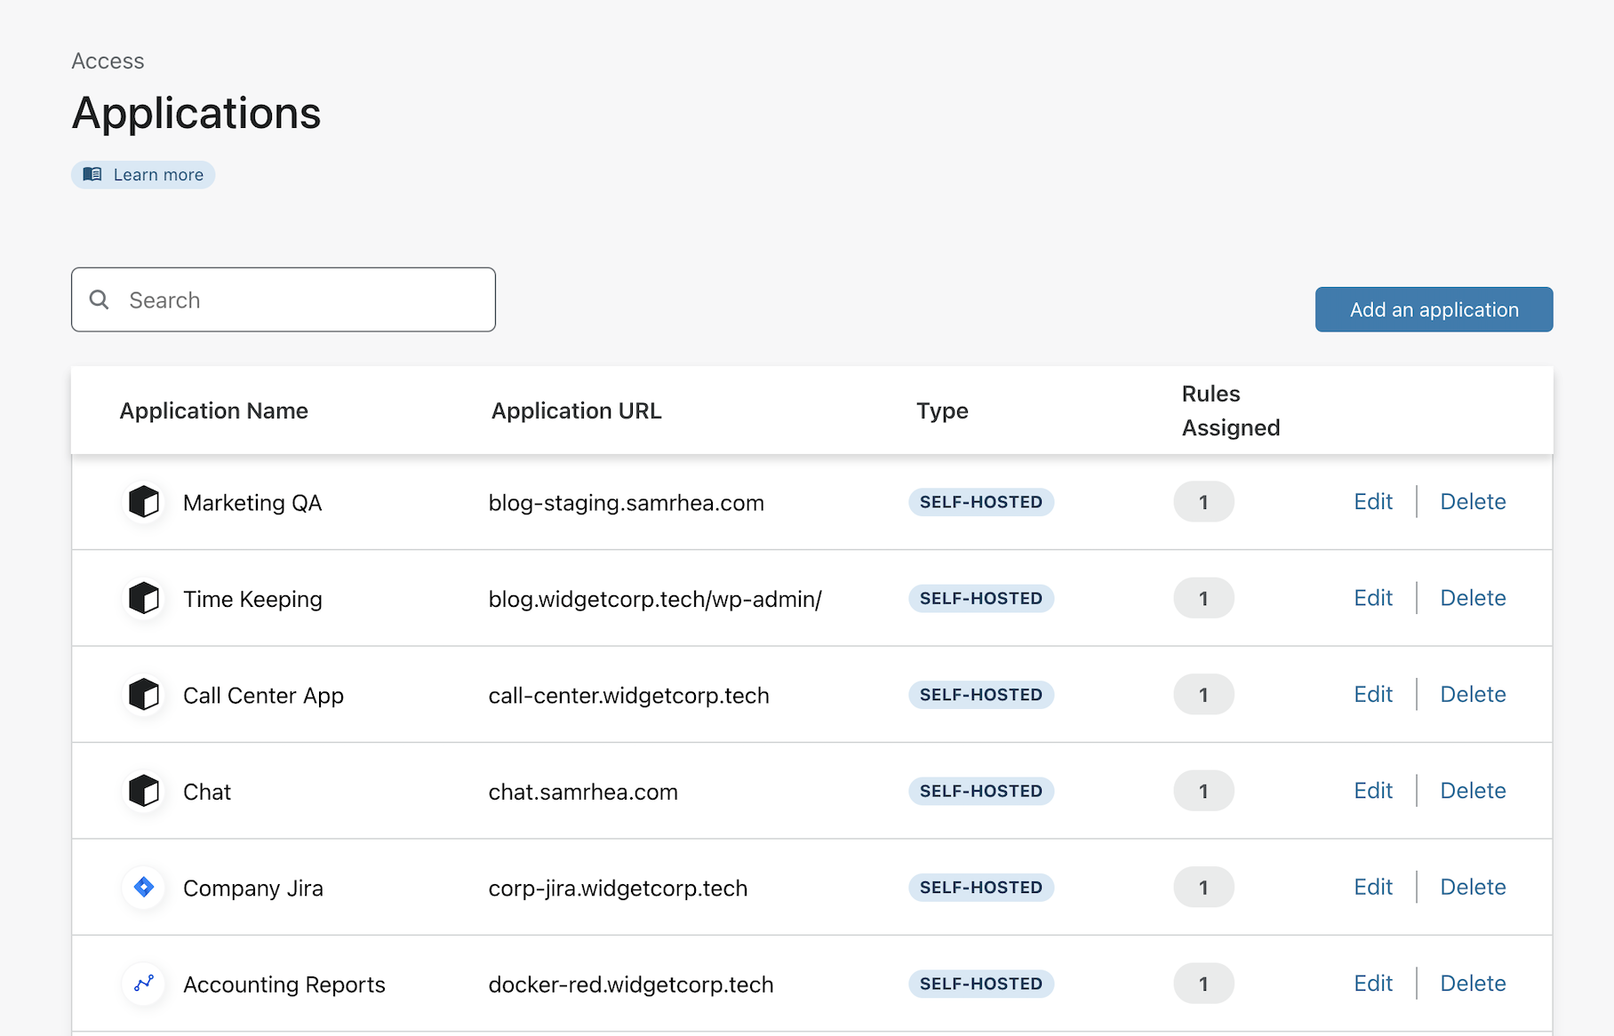Click the magnifying glass search icon
Screen dimensions: 1614x1036
pyautogui.click(x=99, y=299)
